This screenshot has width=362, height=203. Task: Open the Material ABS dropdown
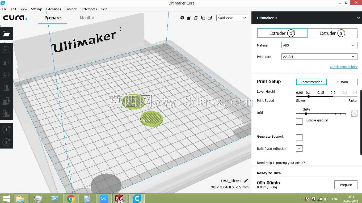point(319,45)
